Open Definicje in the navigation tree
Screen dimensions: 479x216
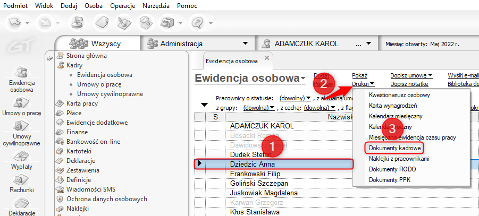(x=79, y=180)
